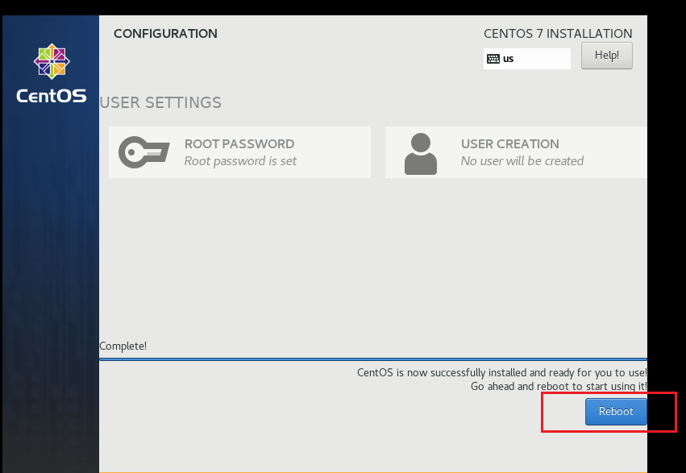This screenshot has height=473, width=686.
Task: Click the user silhouette icon
Action: pos(421,154)
